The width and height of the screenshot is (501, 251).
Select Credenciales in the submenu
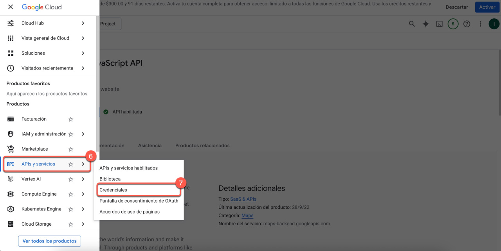coord(114,190)
